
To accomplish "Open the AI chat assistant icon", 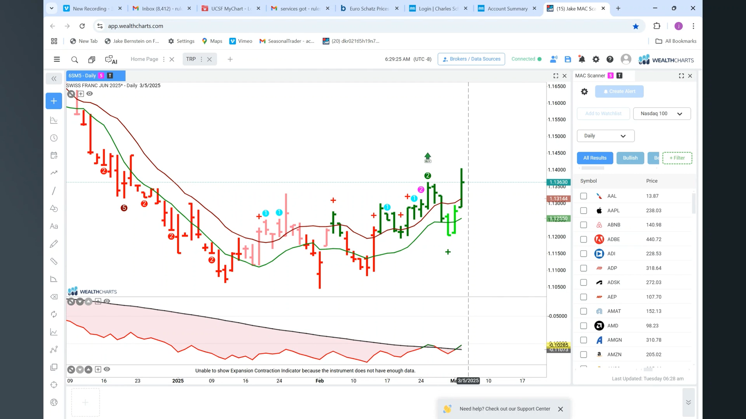I will tap(111, 59).
